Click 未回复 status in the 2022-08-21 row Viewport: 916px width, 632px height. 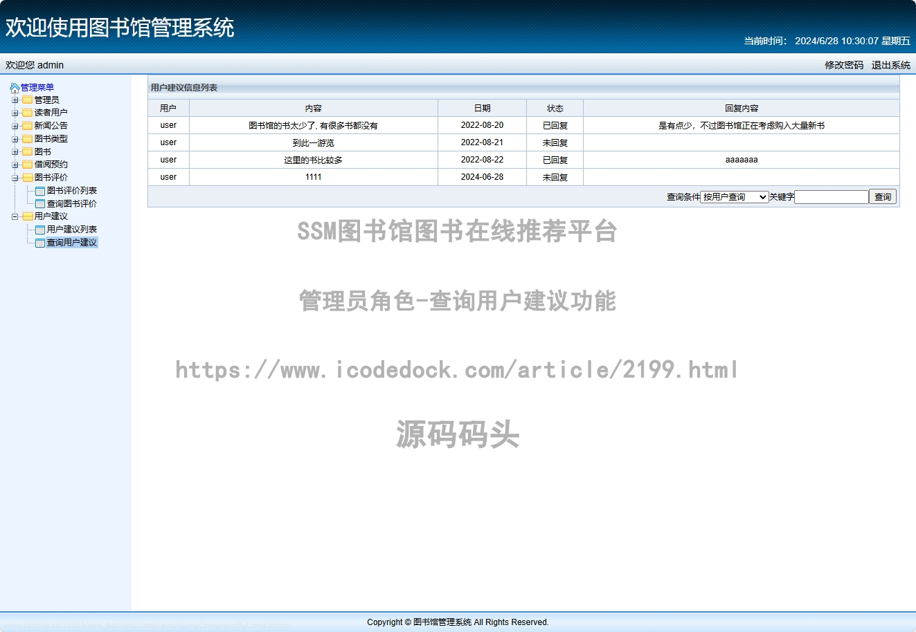(x=555, y=143)
